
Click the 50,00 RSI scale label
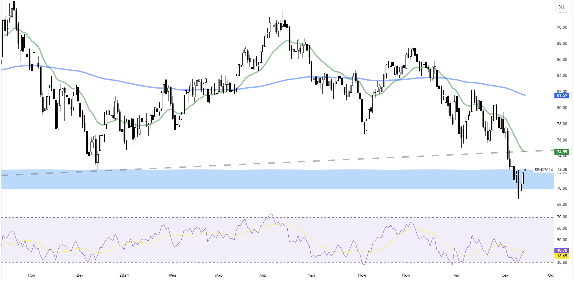point(562,240)
